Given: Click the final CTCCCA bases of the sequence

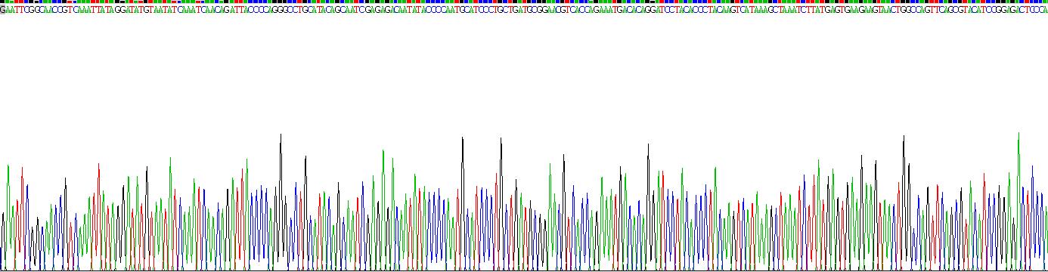Looking at the screenshot, I should (x=1034, y=10).
